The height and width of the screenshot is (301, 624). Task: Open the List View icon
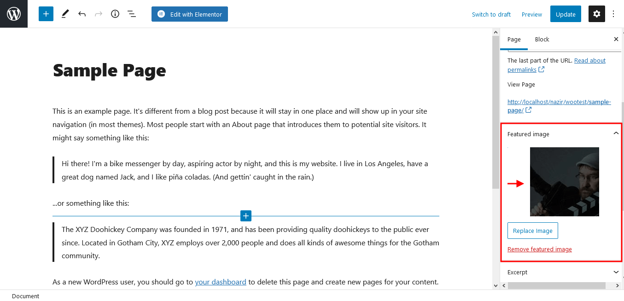pos(132,14)
